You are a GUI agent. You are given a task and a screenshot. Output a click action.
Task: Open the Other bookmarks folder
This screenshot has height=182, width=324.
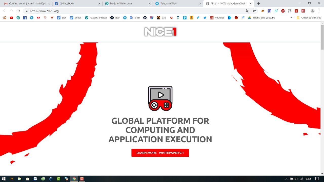point(309,18)
